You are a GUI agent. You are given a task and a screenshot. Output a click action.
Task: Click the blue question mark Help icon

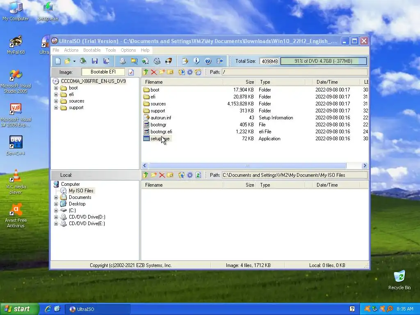(x=208, y=61)
